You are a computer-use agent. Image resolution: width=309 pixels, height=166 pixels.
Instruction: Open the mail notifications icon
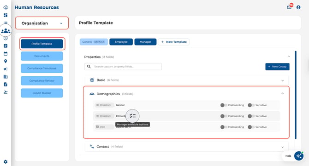point(289,7)
